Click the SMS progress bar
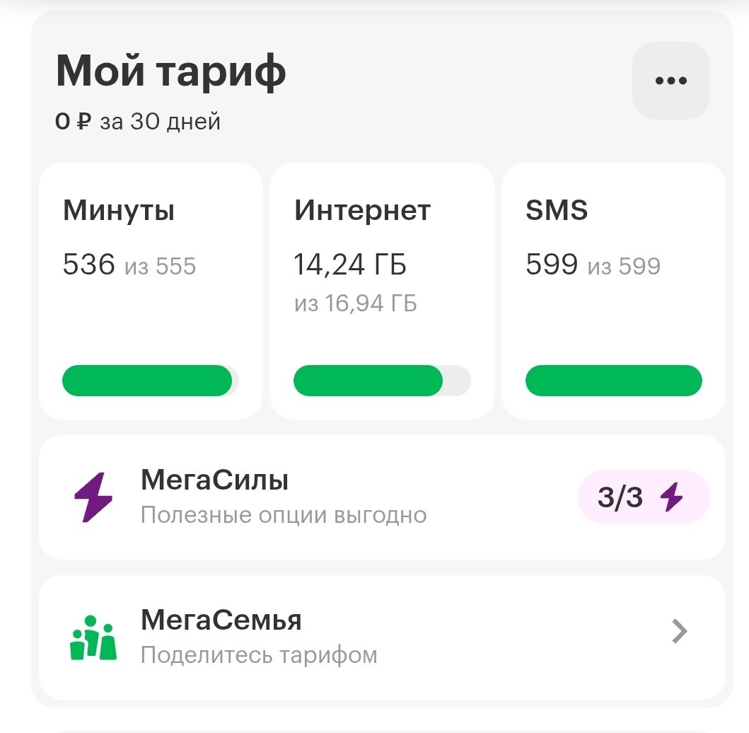The image size is (749, 733). click(613, 381)
